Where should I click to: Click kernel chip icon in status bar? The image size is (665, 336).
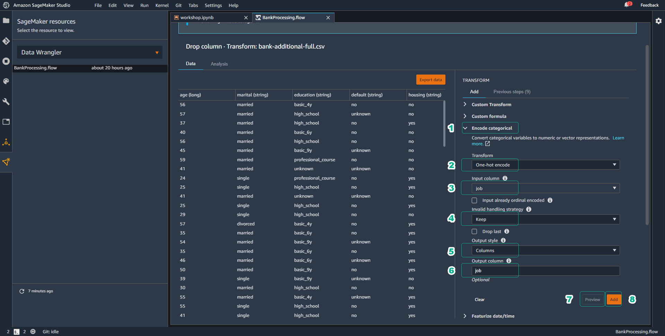[33, 332]
